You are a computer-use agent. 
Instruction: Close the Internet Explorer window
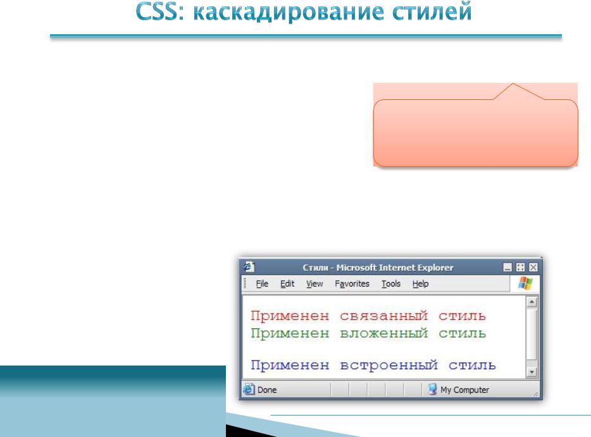[533, 268]
